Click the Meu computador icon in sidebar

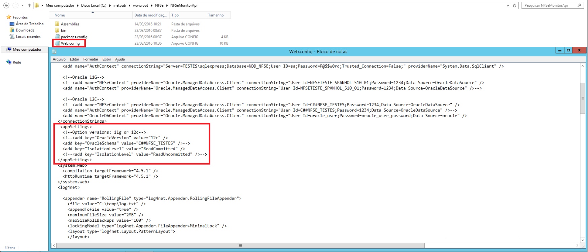tap(9, 49)
